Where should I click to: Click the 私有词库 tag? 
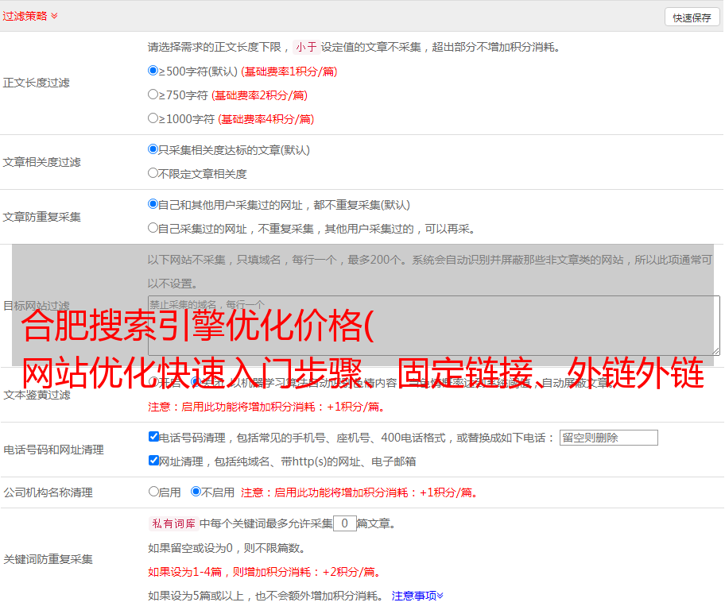[x=172, y=523]
